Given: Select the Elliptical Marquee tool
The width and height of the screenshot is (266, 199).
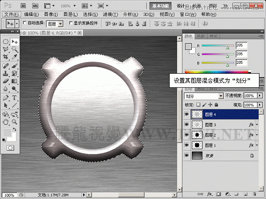Looking at the screenshot, I should point(6,42).
